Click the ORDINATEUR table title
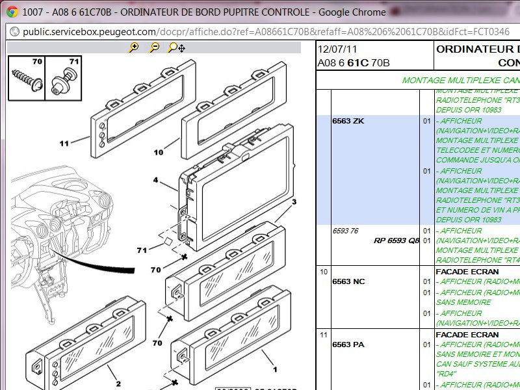Image resolution: width=520 pixels, height=390 pixels. pos(478,56)
